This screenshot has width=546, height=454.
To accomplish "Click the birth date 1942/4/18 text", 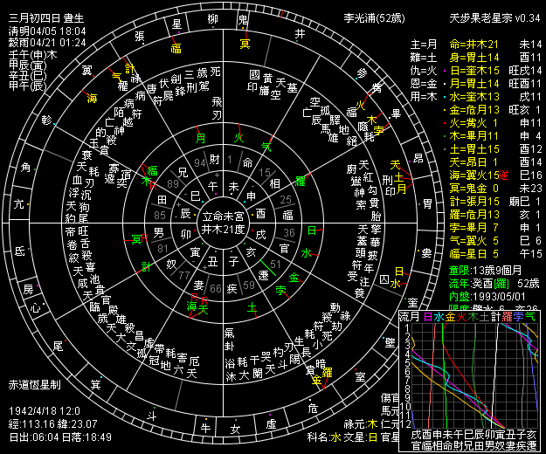I will (38, 409).
